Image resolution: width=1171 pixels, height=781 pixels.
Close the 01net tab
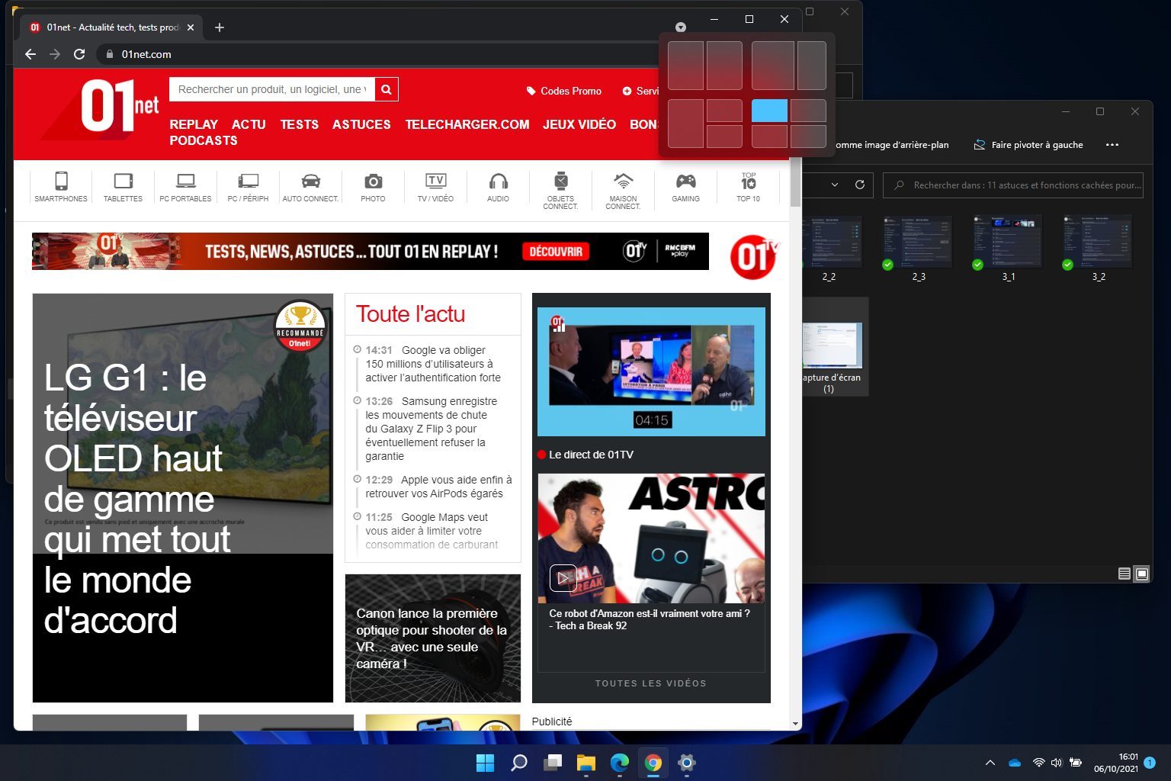coord(191,27)
